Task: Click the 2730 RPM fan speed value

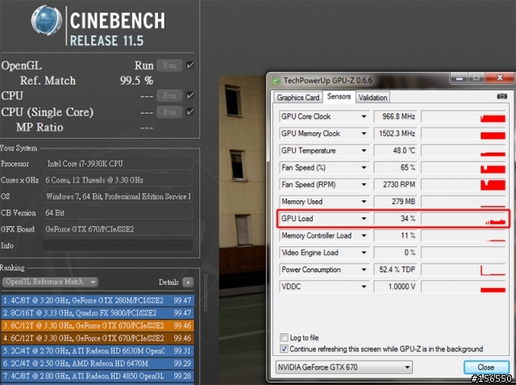Action: click(x=396, y=185)
